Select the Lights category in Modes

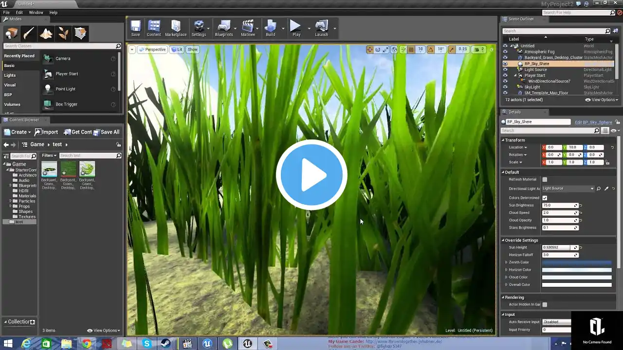pos(10,75)
